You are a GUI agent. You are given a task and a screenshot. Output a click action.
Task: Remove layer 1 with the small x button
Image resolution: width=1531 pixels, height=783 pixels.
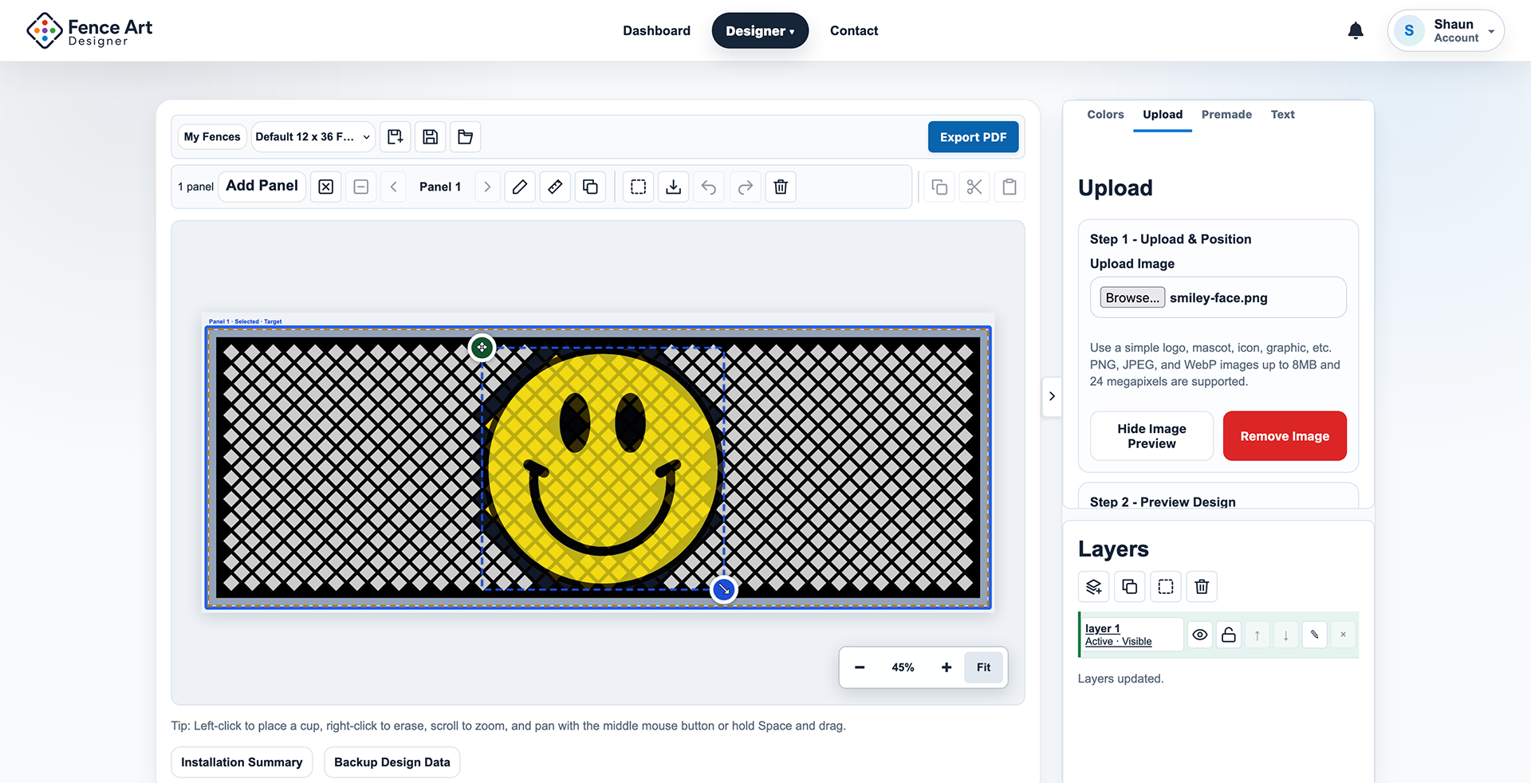tap(1344, 635)
